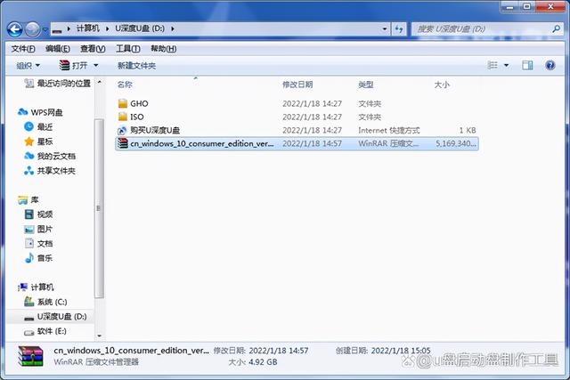The image size is (570, 380).
Task: Click the ISO folder name
Action: click(137, 117)
